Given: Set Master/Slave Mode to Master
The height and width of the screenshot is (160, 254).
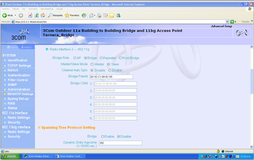Looking at the screenshot, I should click(92, 64).
